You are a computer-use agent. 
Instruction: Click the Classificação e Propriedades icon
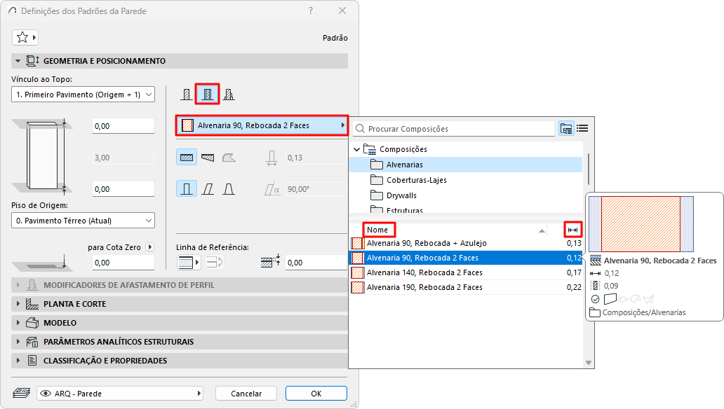32,361
